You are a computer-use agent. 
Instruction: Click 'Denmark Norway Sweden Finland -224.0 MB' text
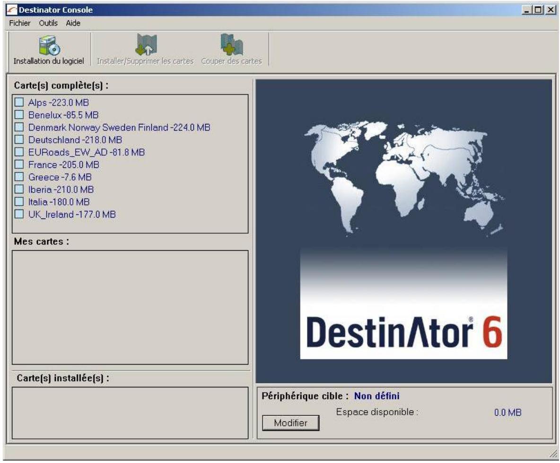(x=119, y=127)
